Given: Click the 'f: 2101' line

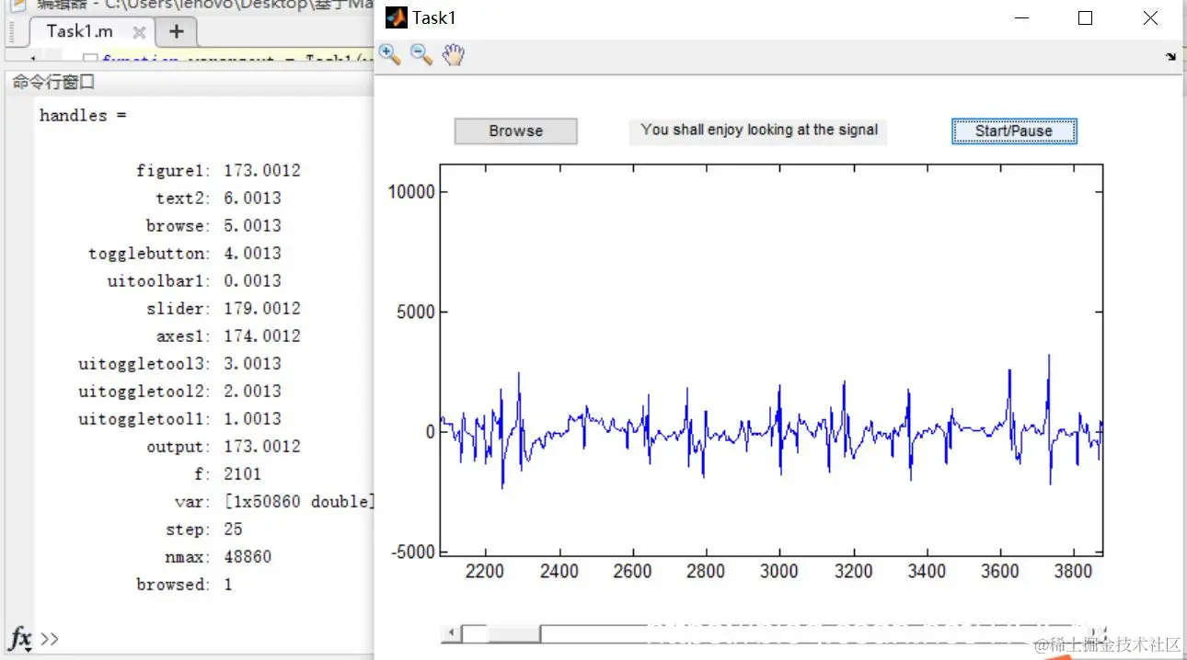Looking at the screenshot, I should [228, 474].
